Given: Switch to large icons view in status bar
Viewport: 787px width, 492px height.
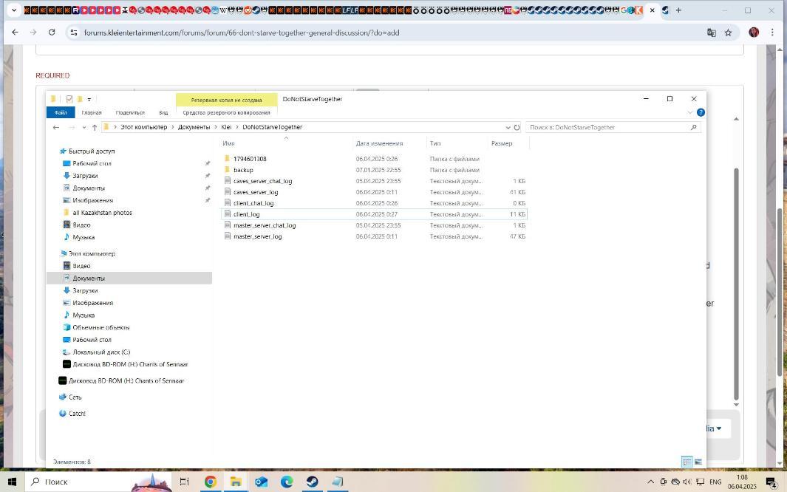Looking at the screenshot, I should [x=698, y=462].
